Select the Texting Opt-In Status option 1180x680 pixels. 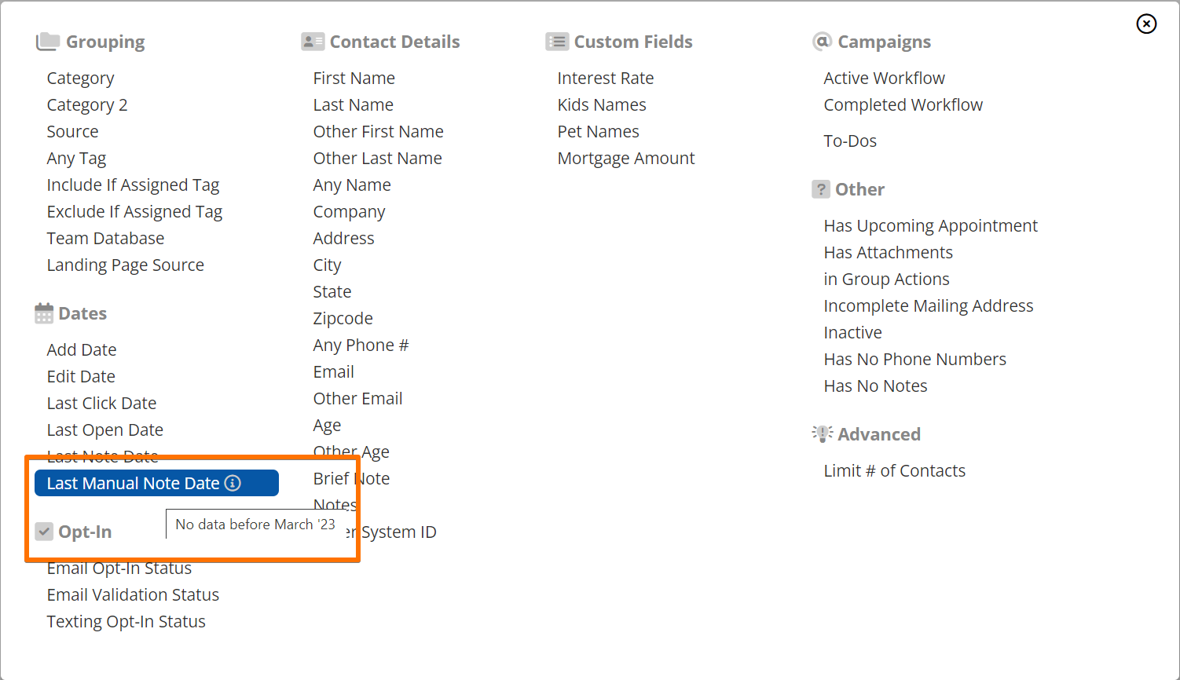pyautogui.click(x=126, y=621)
